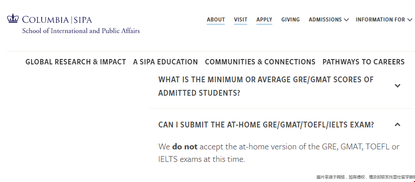Click up chevron for at-home exam question
Image resolution: width=415 pixels, height=182 pixels.
coord(397,125)
